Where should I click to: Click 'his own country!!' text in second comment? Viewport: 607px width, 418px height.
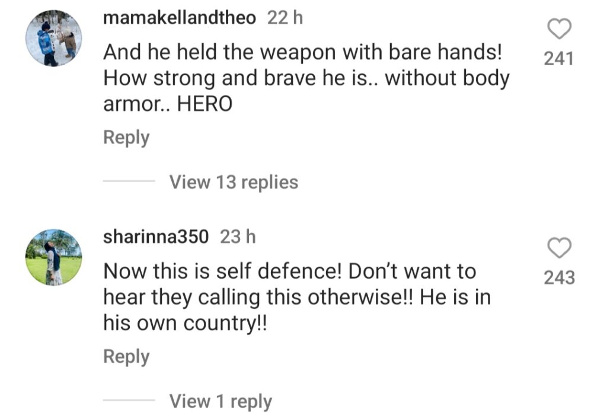pos(185,323)
